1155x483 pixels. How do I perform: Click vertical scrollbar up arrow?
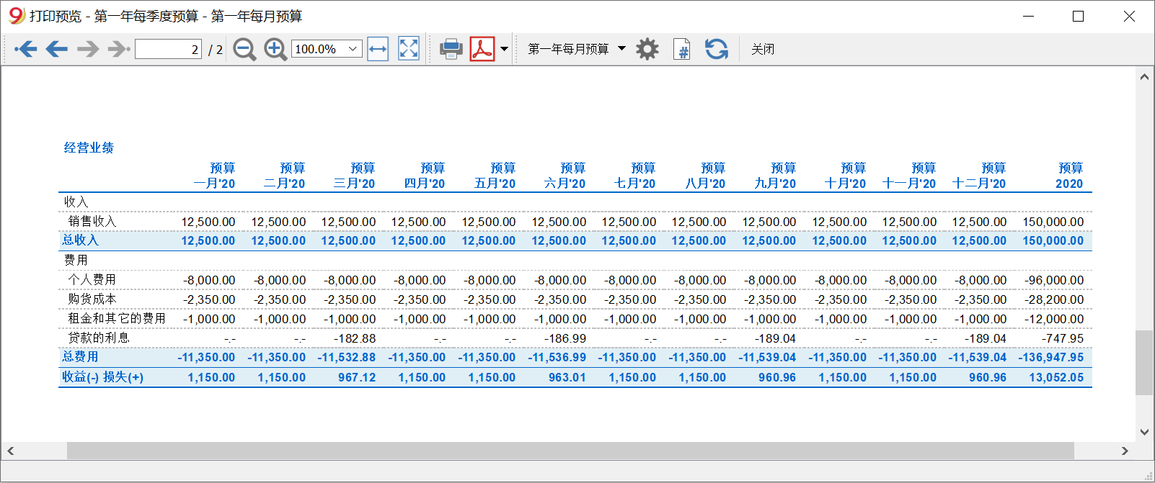(1144, 76)
